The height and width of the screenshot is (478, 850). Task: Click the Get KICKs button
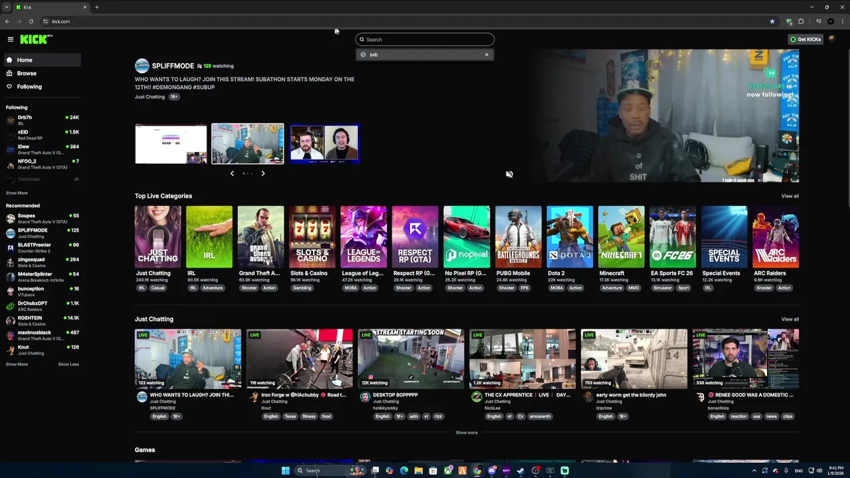[806, 39]
